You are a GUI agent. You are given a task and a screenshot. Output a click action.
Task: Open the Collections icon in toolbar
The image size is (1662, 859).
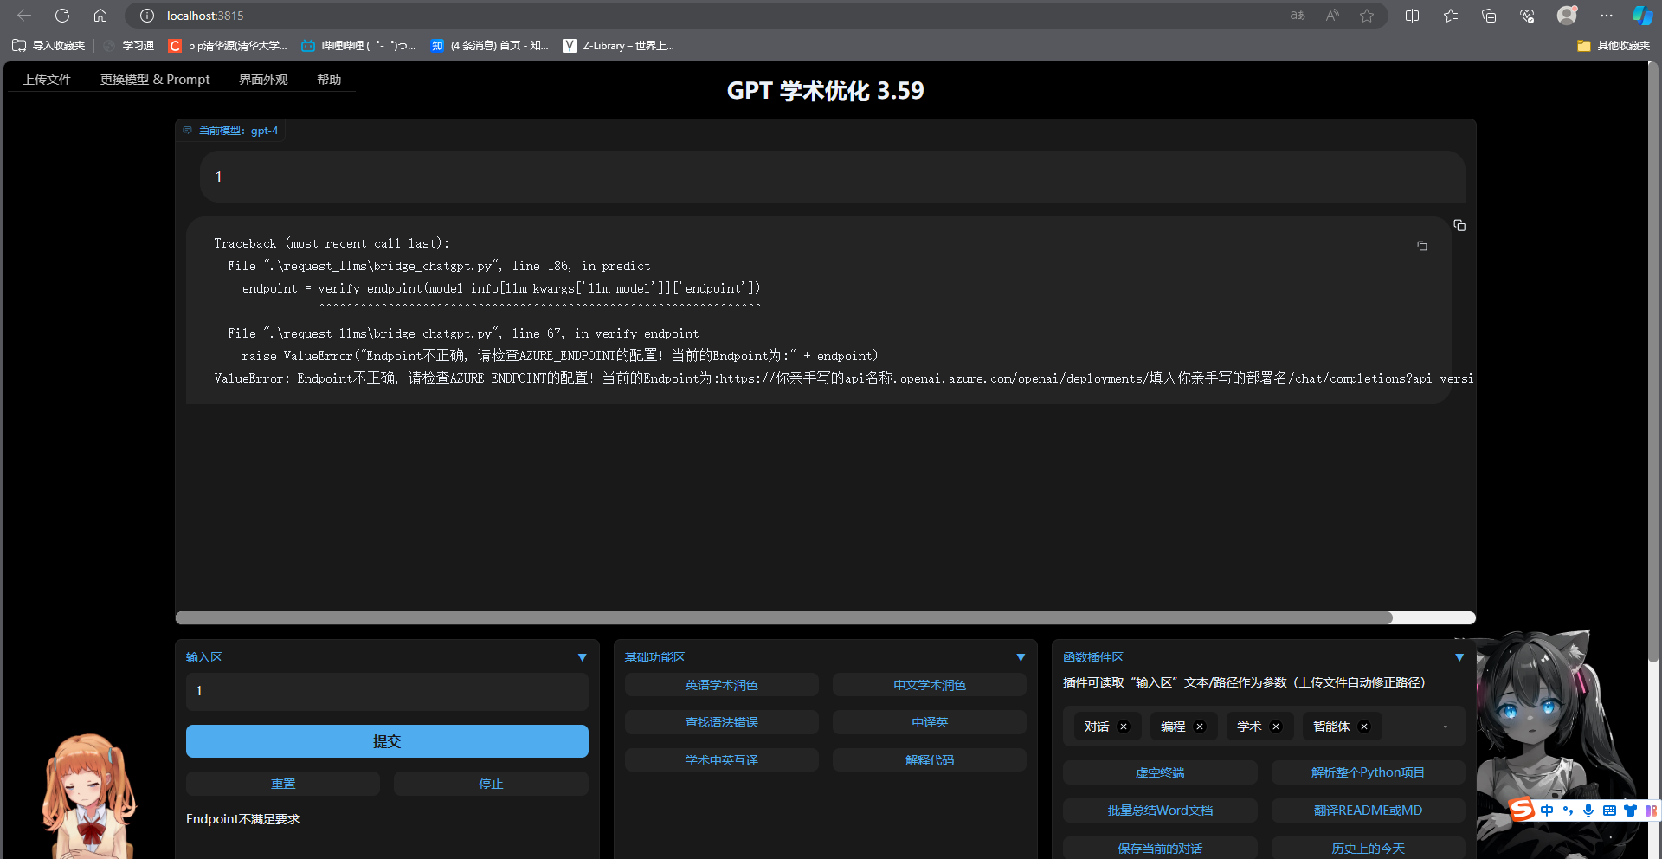tap(1489, 16)
